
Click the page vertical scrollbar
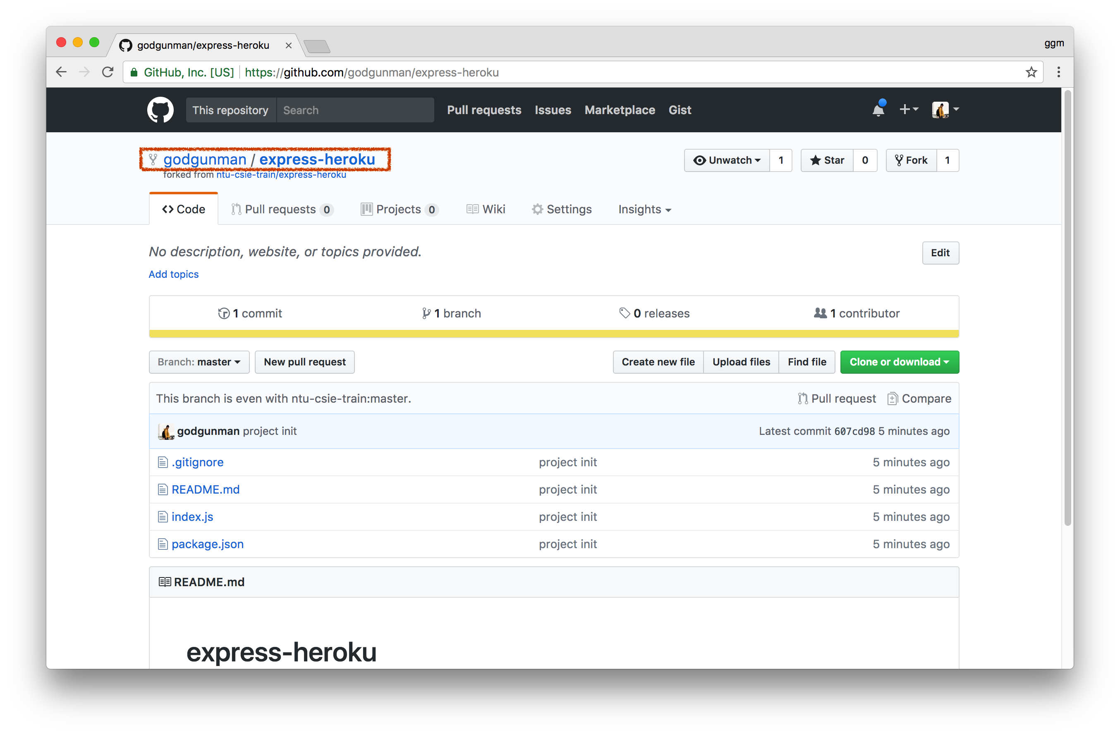pos(1067,308)
